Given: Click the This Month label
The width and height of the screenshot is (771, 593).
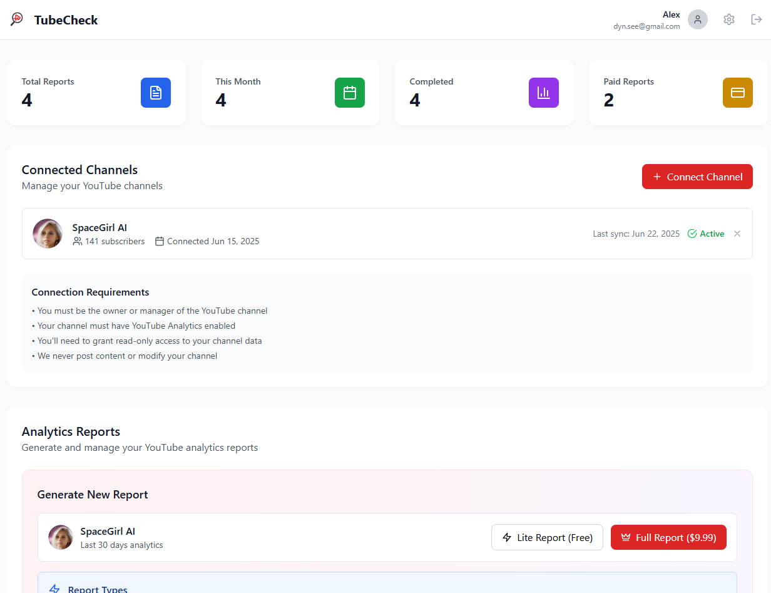Looking at the screenshot, I should pyautogui.click(x=238, y=81).
